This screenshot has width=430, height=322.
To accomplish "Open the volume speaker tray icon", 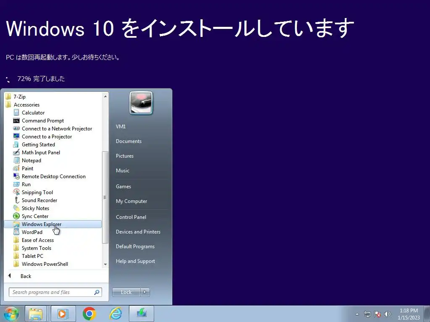I will [388, 314].
